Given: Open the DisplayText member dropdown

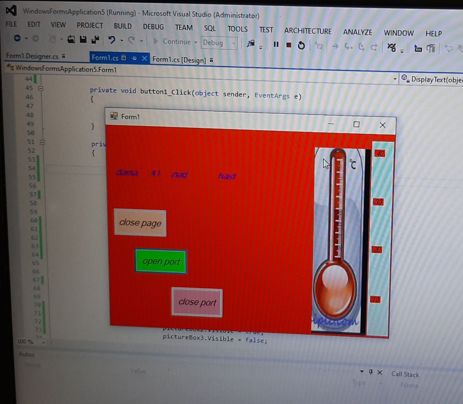Looking at the screenshot, I should (432, 79).
